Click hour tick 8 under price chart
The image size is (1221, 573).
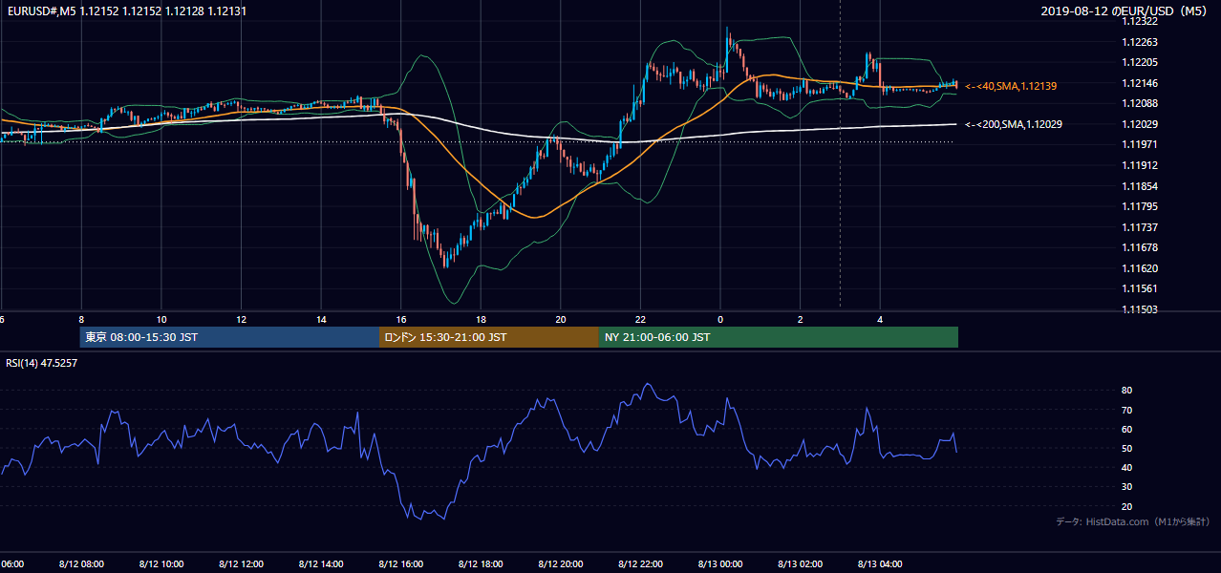[x=81, y=320]
